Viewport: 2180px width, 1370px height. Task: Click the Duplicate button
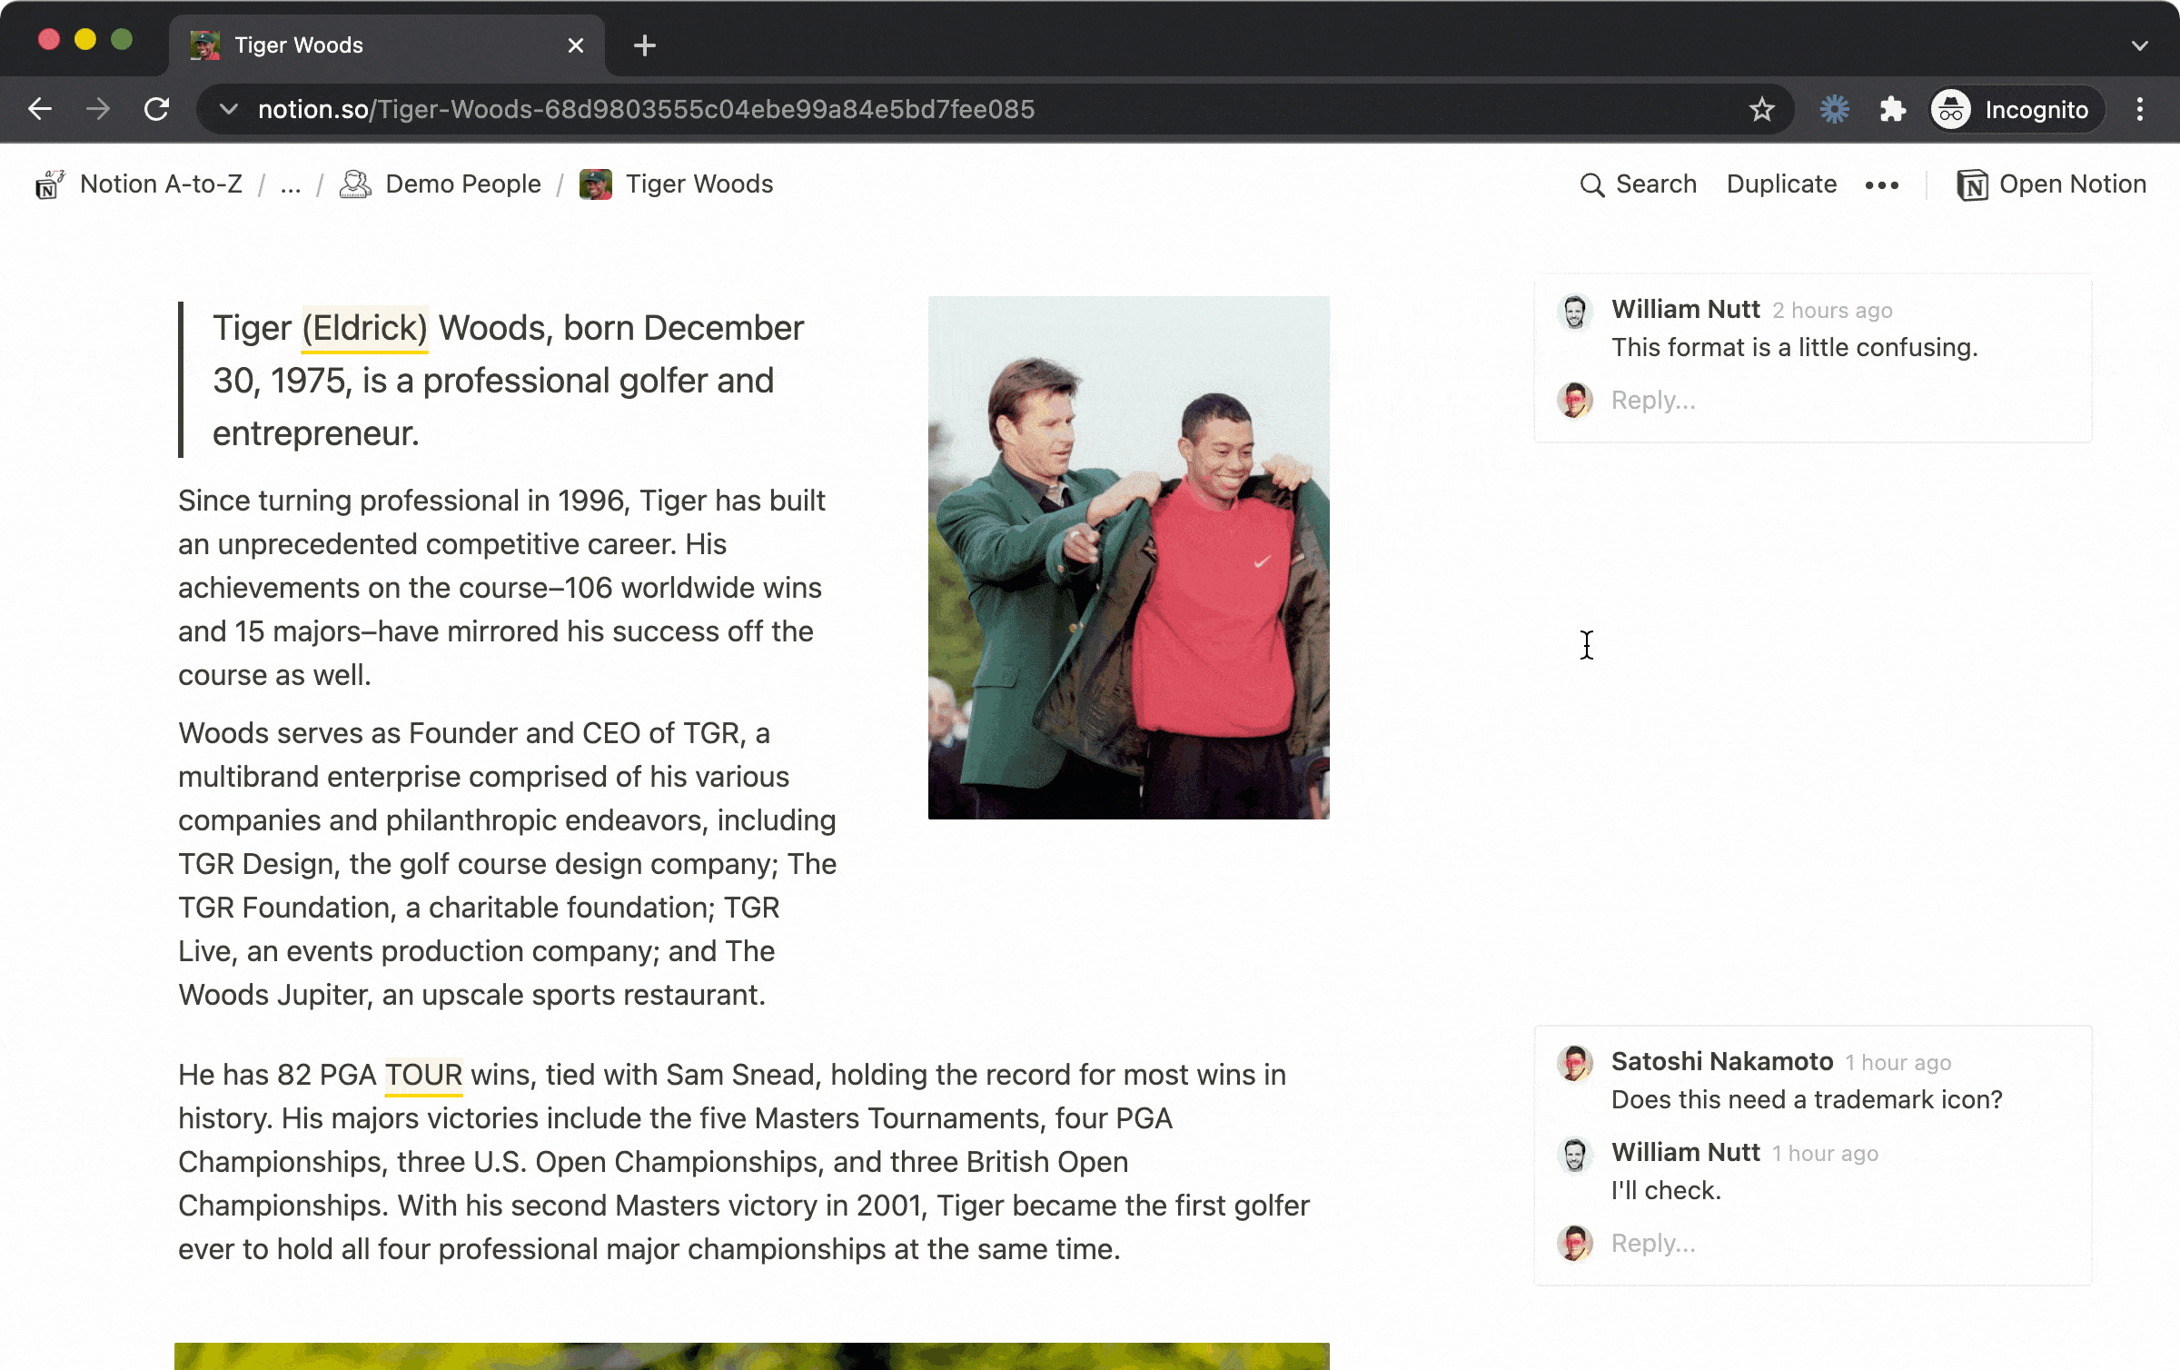pyautogui.click(x=1780, y=184)
